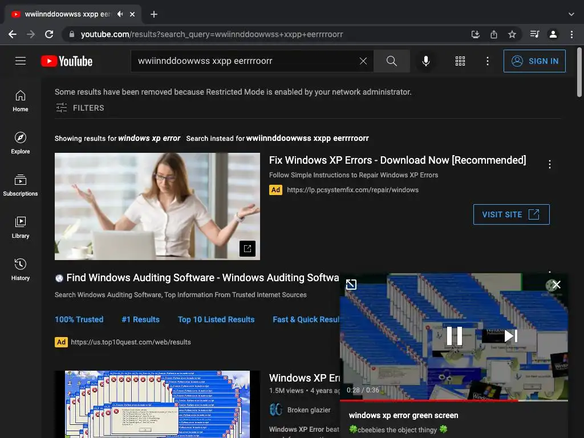584x438 pixels.
Task: Click the install app icon in address bar
Action: [475, 34]
